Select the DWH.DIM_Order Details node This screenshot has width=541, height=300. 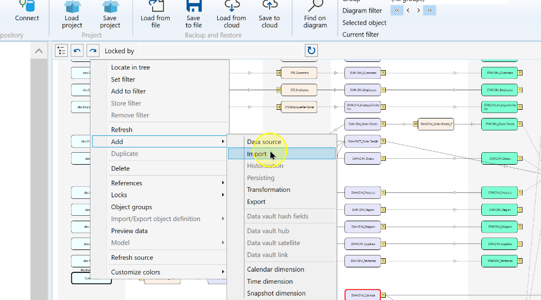(x=363, y=124)
